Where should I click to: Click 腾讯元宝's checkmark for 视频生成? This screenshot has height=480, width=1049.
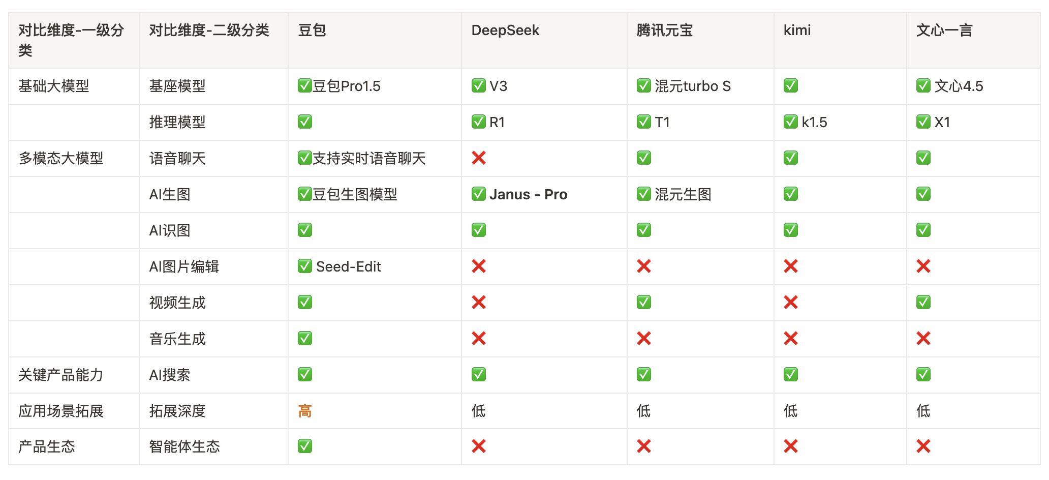point(643,303)
